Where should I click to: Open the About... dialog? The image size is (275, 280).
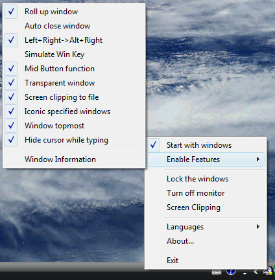click(x=206, y=241)
